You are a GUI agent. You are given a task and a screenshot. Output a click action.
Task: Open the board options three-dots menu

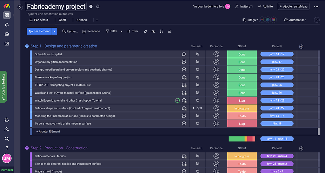tap(316, 7)
